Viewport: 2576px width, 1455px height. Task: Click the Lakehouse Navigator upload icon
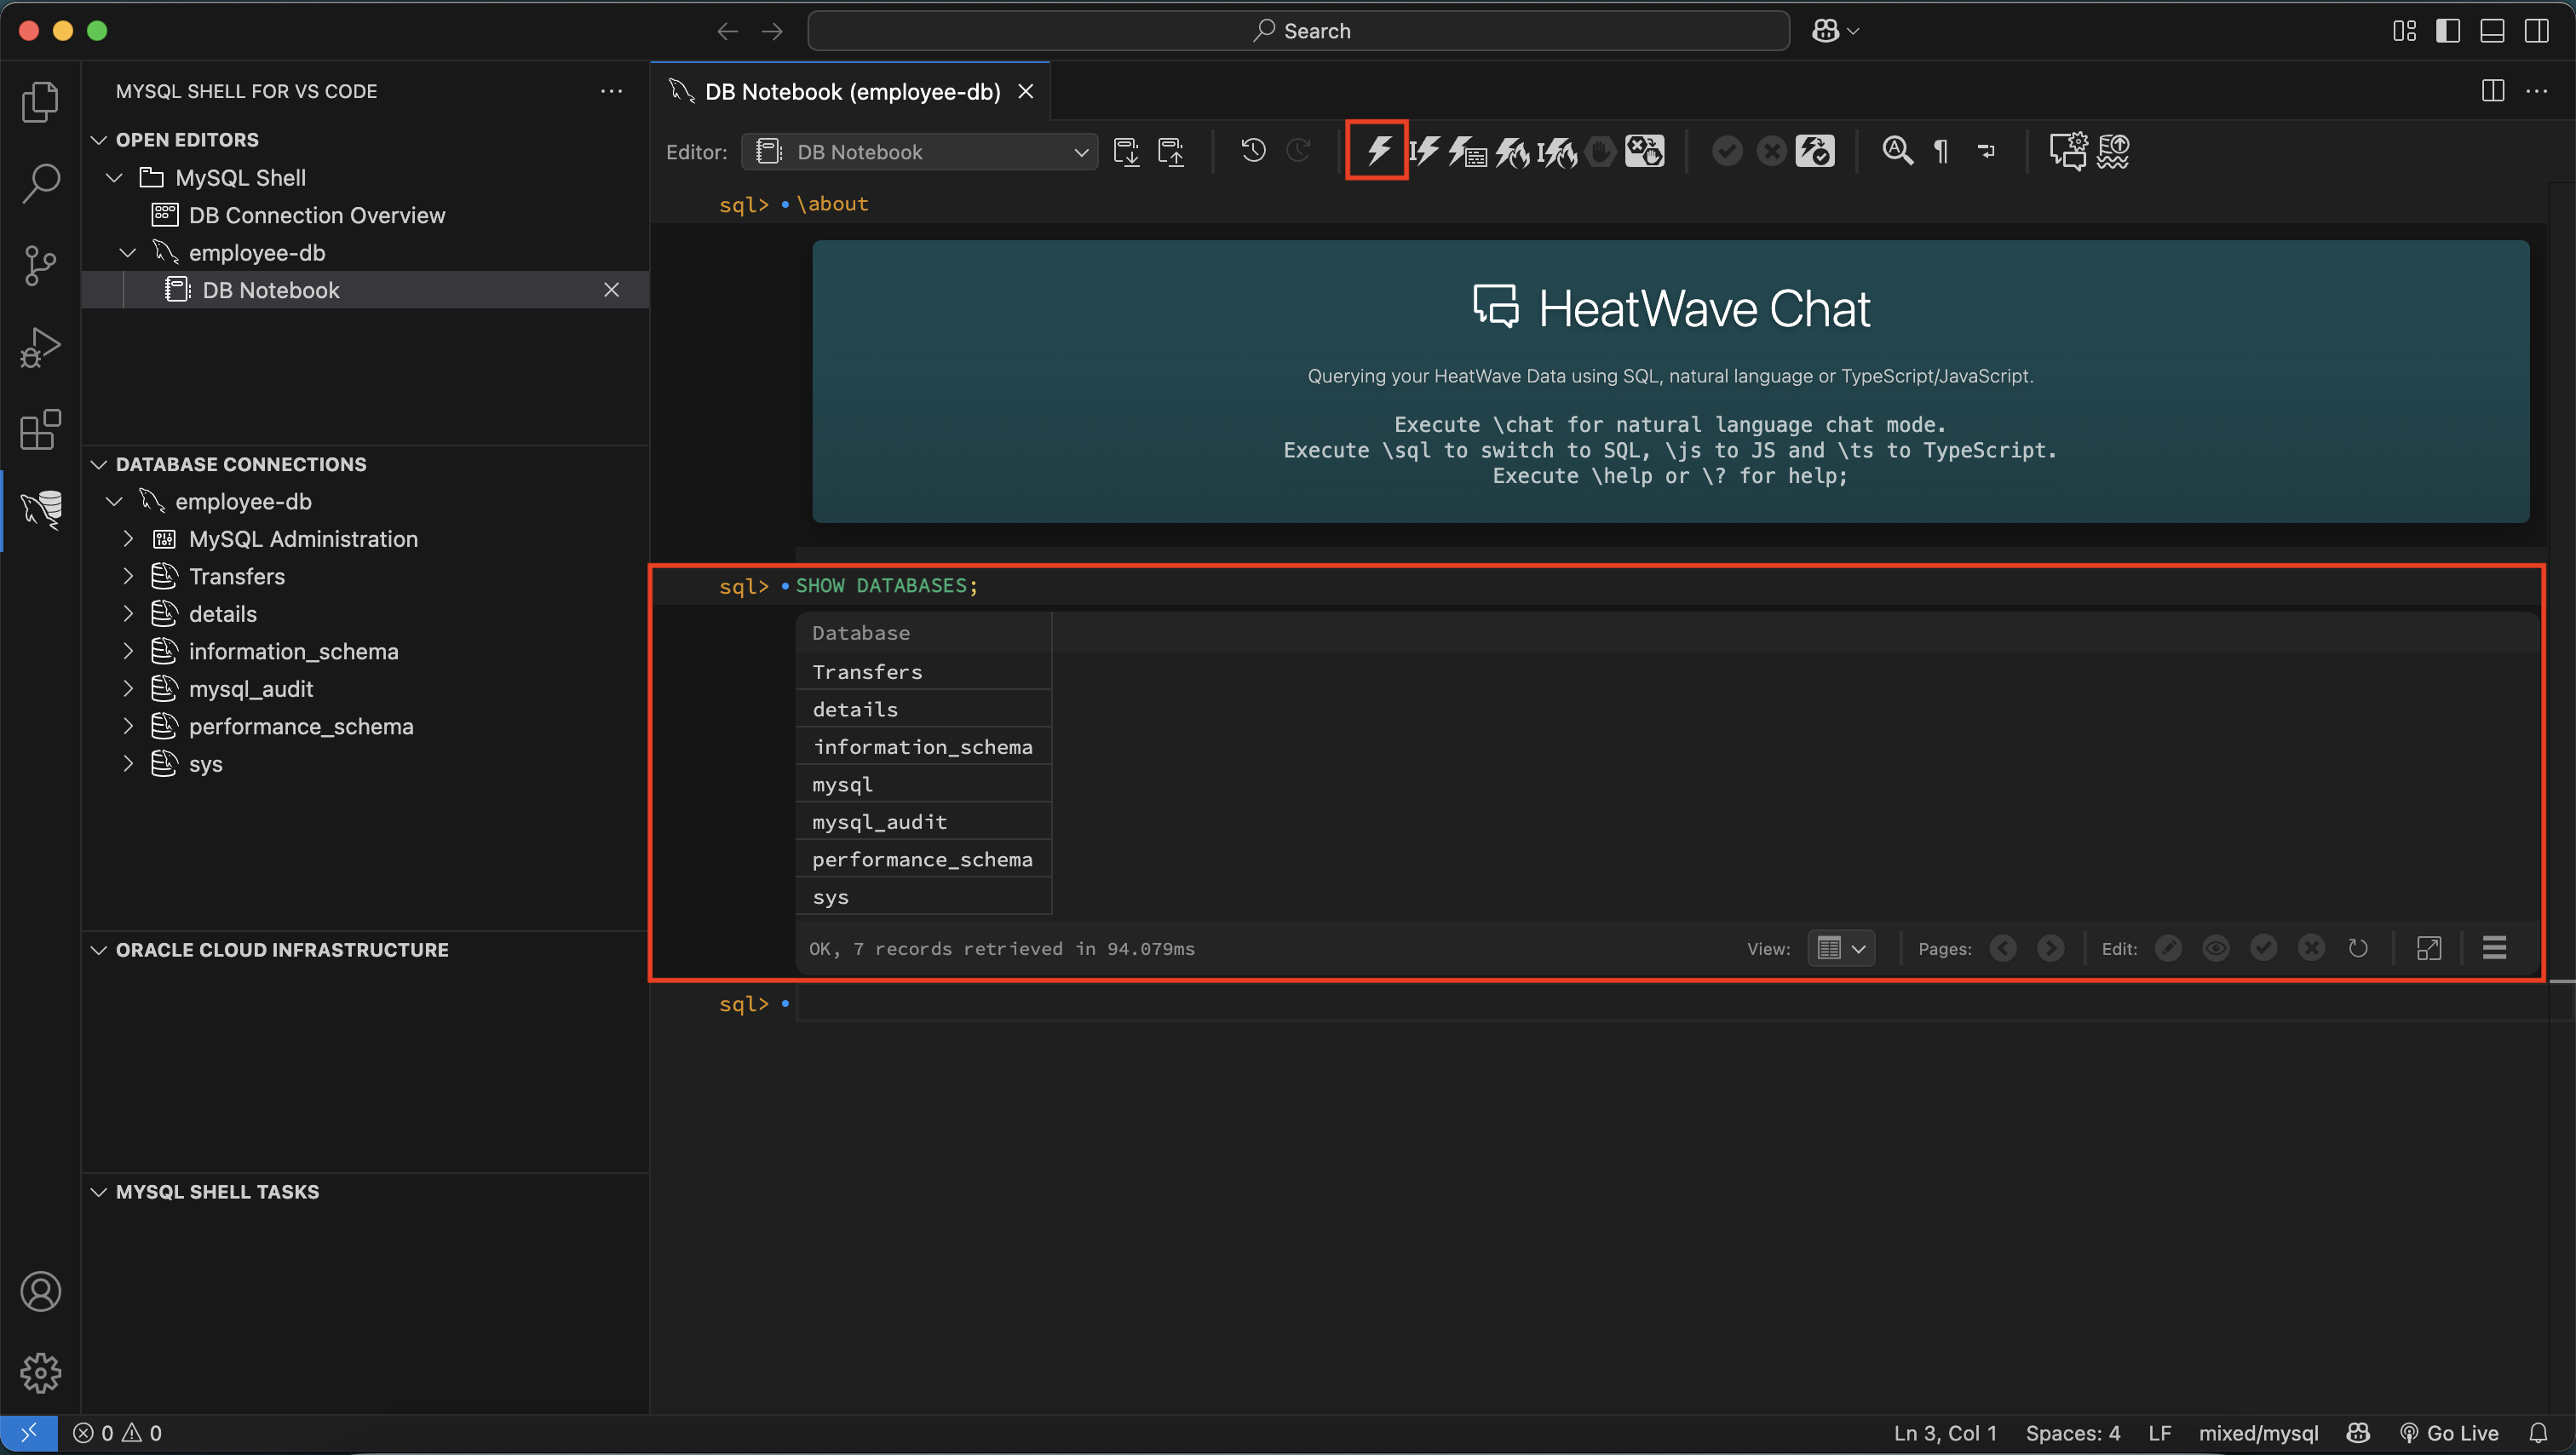[2113, 151]
